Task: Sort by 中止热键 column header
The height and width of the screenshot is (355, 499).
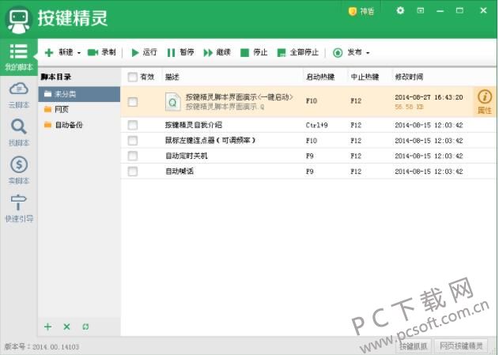Action: (365, 77)
